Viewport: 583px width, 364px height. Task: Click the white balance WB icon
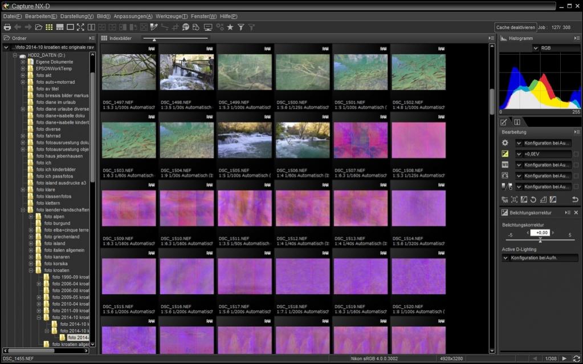[505, 164]
